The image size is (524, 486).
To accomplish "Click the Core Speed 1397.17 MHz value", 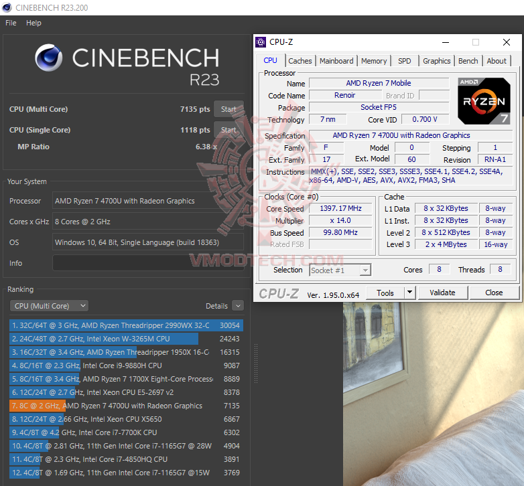I will (340, 208).
